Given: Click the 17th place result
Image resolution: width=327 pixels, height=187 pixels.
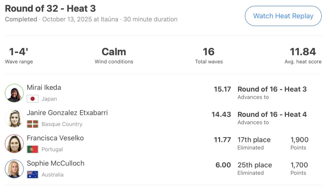Looking at the screenshot, I should click(x=254, y=140).
